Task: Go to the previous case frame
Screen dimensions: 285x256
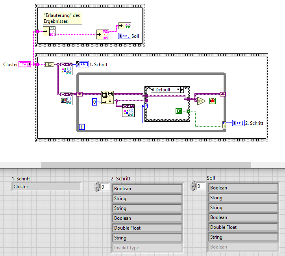Action: coord(152,90)
